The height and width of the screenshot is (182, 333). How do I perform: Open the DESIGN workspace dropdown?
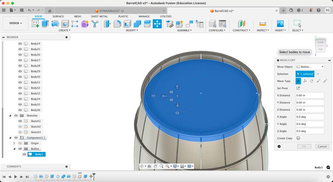click(x=15, y=23)
